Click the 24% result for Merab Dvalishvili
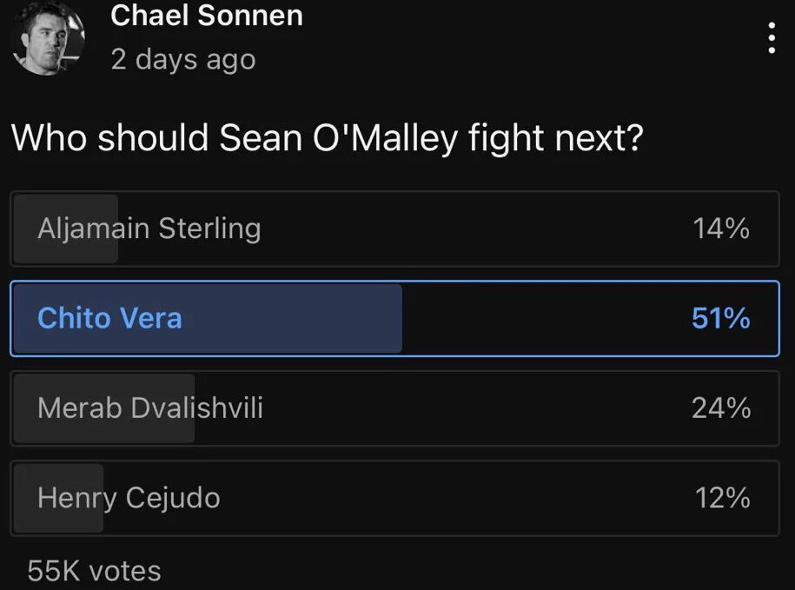Screen dimensions: 795x590 (x=721, y=408)
